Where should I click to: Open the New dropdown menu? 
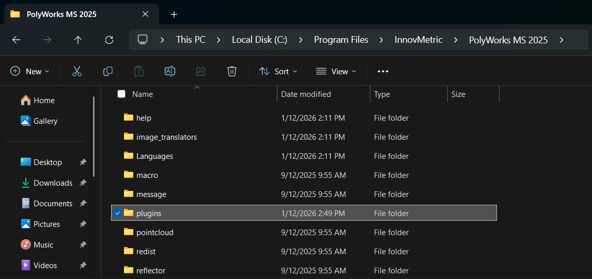click(30, 71)
